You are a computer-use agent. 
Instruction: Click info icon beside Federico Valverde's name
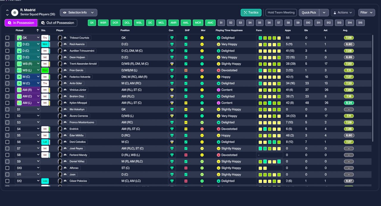point(65,77)
